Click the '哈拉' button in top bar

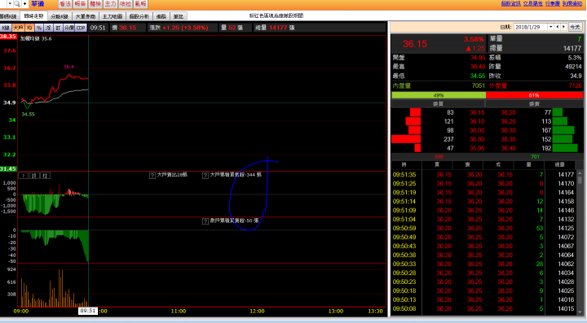coord(126,4)
